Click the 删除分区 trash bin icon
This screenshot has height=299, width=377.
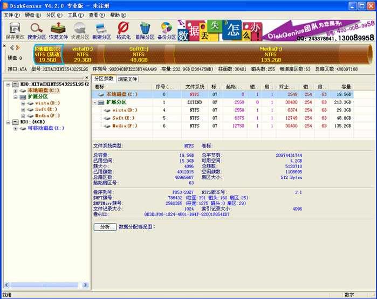tap(145, 30)
